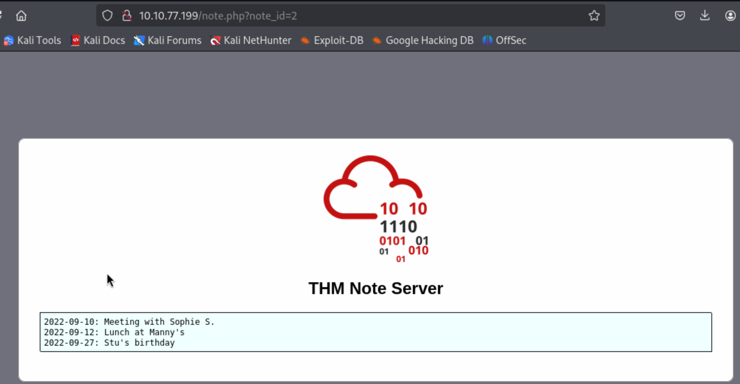Open the Kali Tools bookmark
Screen dimensions: 740x384
point(32,40)
